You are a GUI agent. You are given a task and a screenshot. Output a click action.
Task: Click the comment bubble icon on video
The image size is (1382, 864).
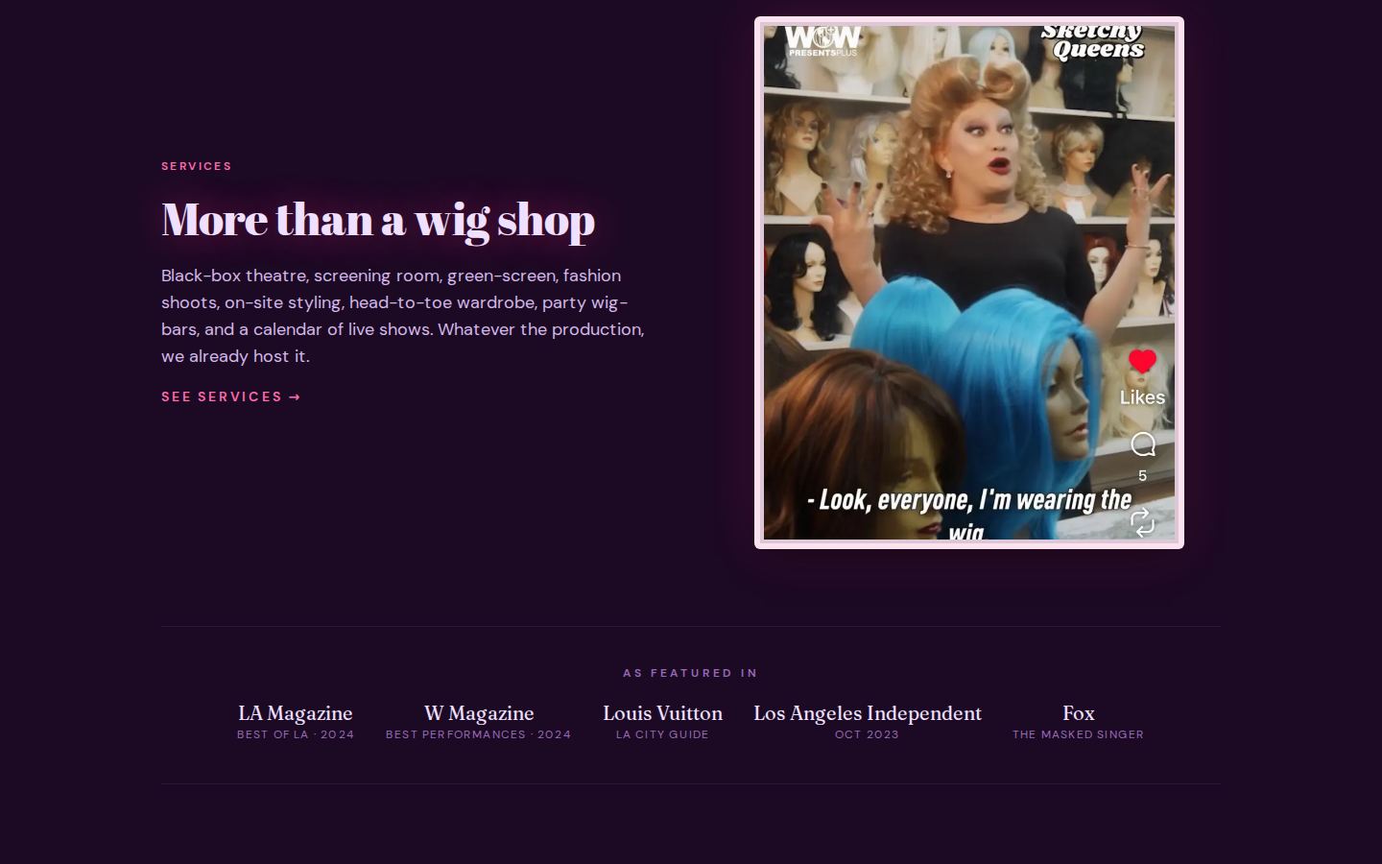click(1143, 444)
